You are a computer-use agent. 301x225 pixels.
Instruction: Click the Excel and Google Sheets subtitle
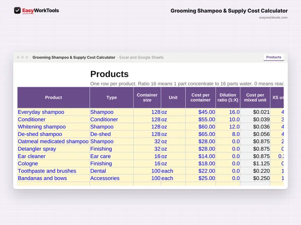(141, 57)
